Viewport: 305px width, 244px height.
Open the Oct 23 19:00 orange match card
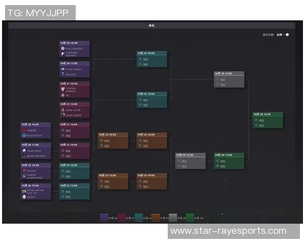click(x=151, y=181)
